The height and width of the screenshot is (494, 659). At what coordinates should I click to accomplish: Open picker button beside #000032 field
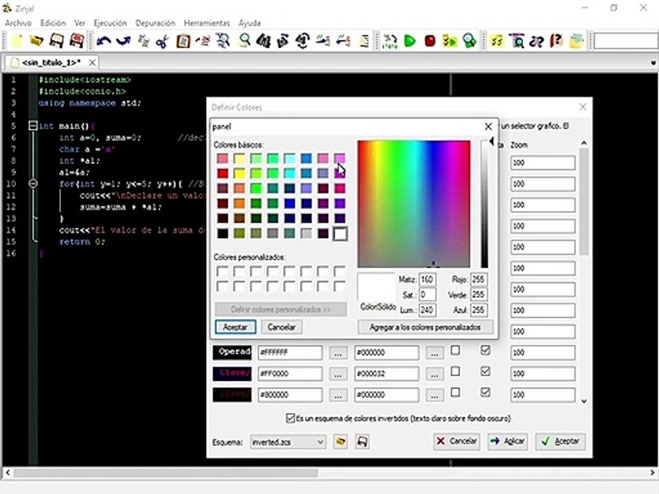435,374
